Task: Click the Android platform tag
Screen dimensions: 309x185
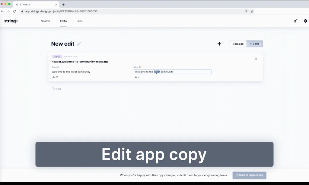Action: pos(57,57)
